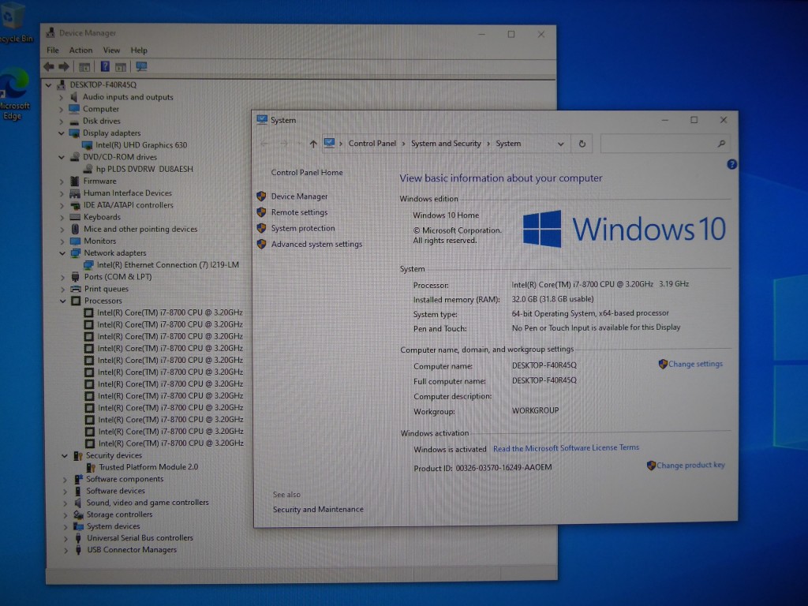
Task: Click the search box in the System window
Action: (x=665, y=144)
